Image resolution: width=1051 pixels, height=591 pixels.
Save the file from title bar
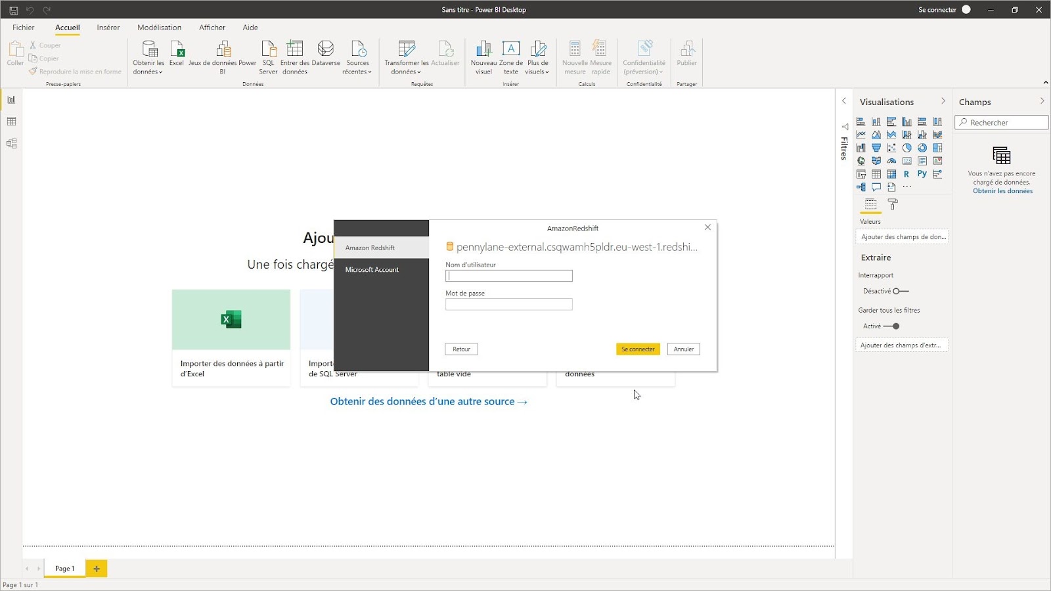13,10
